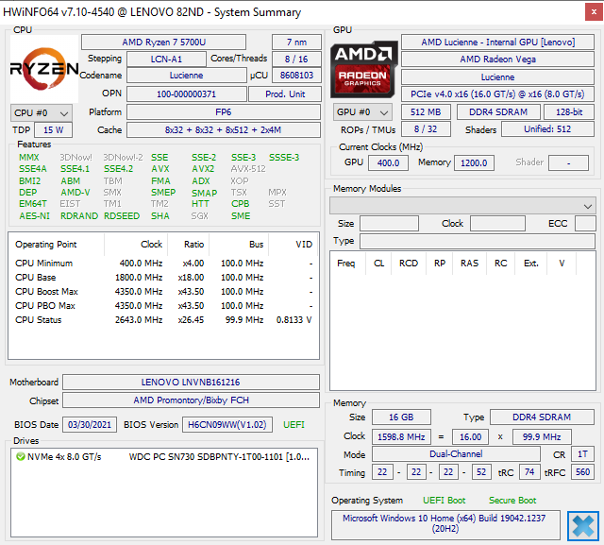Click the LCN-A1 stepping value
The width and height of the screenshot is (604, 545).
click(x=166, y=59)
